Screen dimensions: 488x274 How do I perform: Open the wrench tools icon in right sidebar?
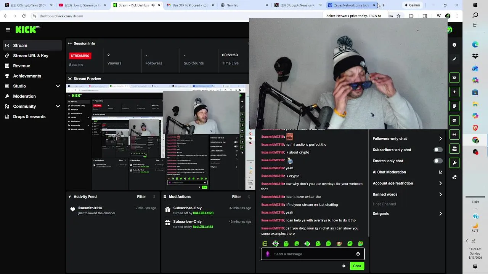454,163
